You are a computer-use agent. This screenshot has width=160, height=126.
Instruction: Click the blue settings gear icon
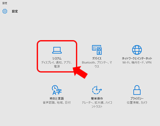(5, 11)
